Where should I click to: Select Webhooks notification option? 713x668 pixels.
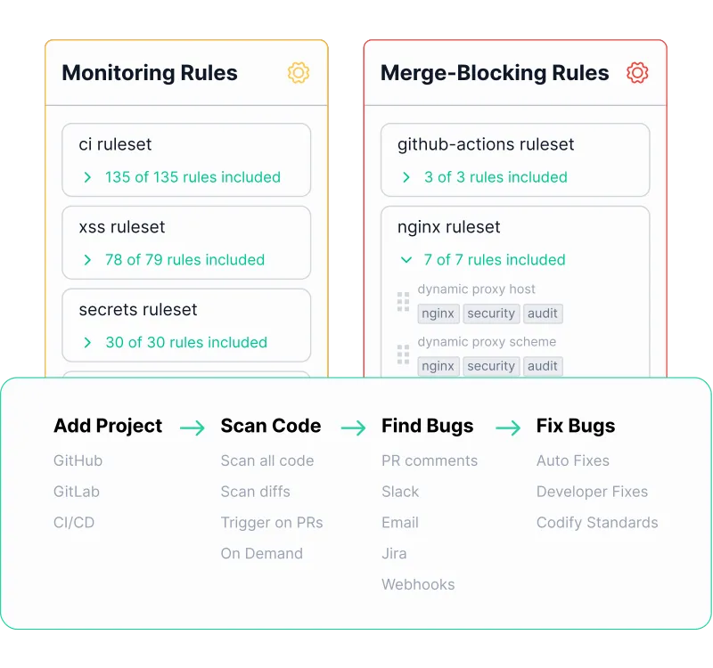418,584
